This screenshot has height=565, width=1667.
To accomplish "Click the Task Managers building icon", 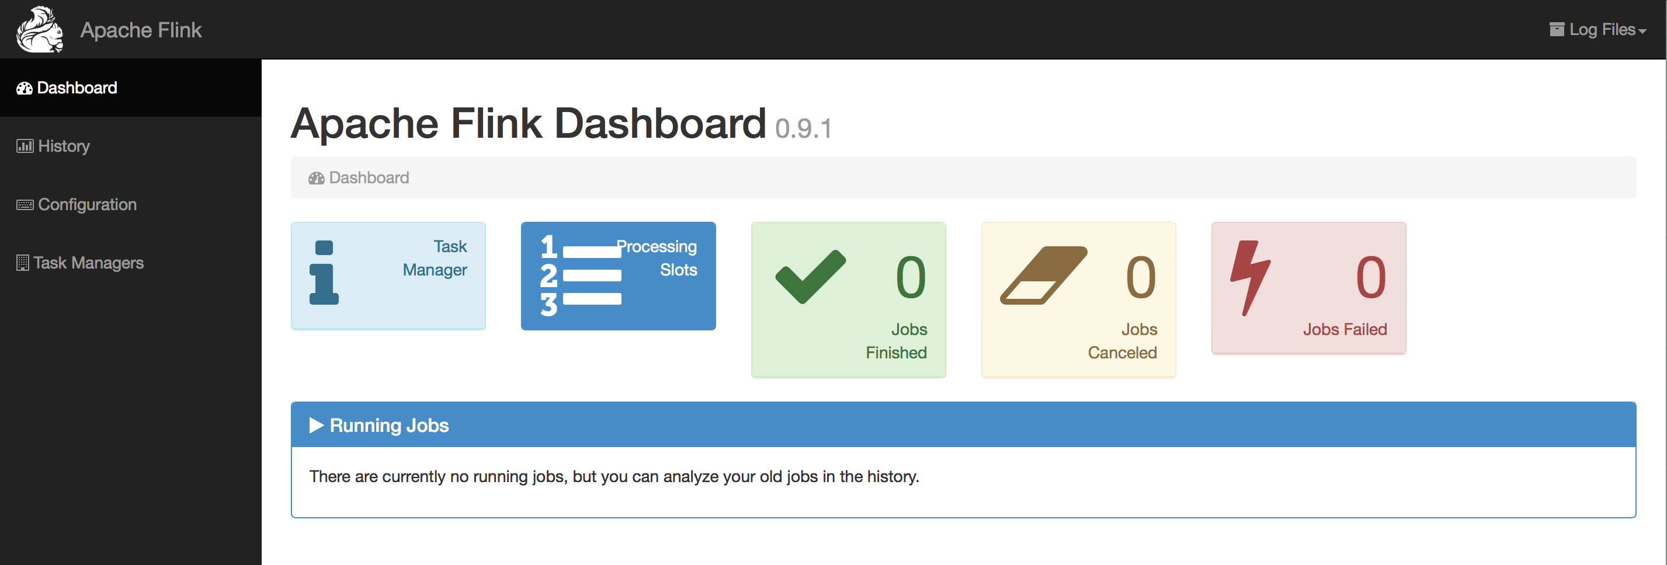I will tap(23, 263).
